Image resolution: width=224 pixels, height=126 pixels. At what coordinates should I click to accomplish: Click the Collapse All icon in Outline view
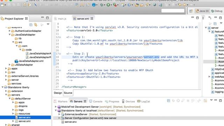click(215, 24)
